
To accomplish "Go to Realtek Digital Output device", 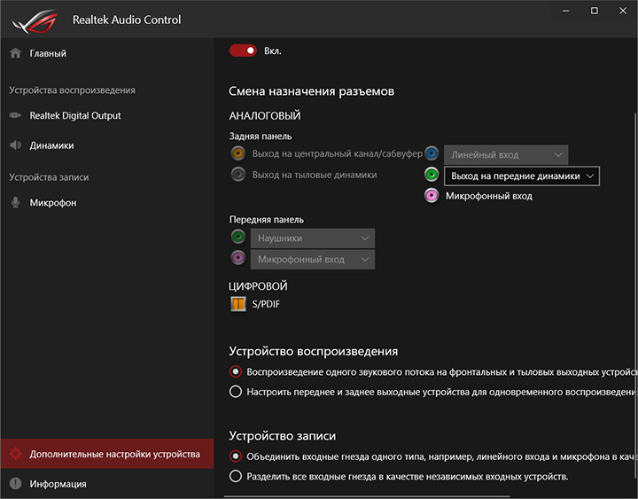I will [x=74, y=115].
